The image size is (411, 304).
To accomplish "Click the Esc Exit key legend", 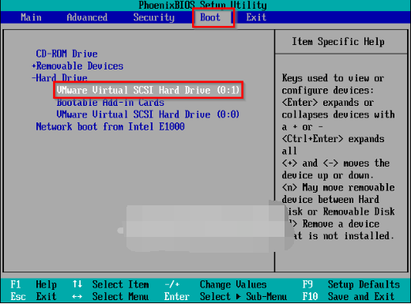I will pyautogui.click(x=33, y=297).
